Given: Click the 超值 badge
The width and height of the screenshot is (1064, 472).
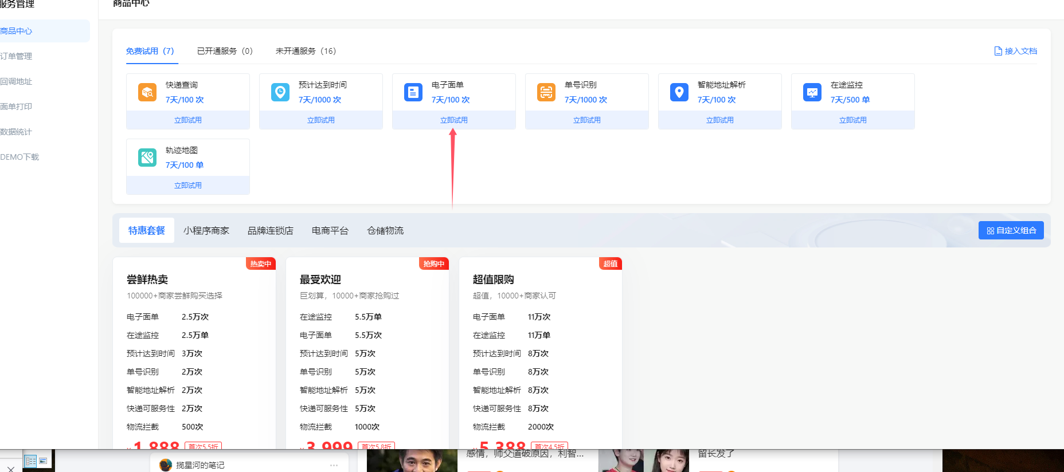Looking at the screenshot, I should [611, 263].
